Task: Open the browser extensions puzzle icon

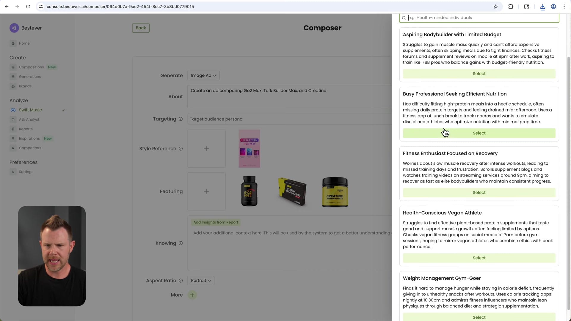Action: [511, 7]
